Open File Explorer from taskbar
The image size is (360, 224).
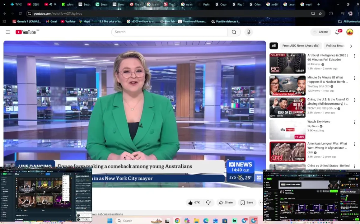click(196, 221)
